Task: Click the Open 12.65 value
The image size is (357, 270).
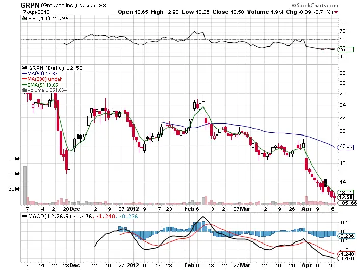Action: (133, 12)
